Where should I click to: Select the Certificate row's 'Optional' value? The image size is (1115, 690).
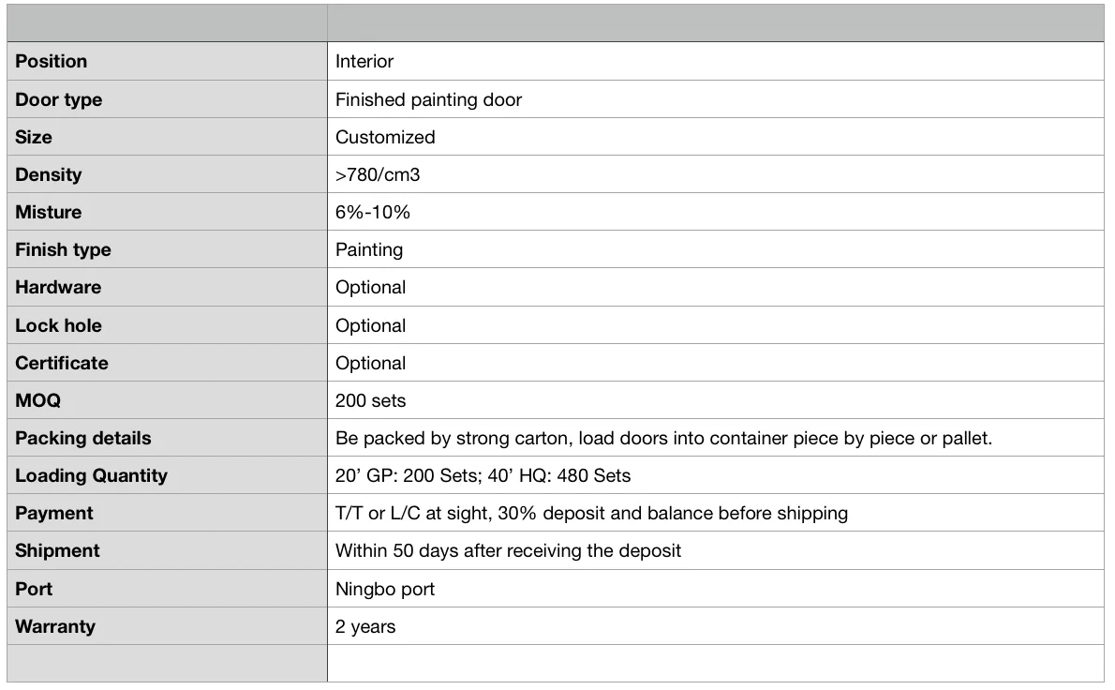pos(370,363)
